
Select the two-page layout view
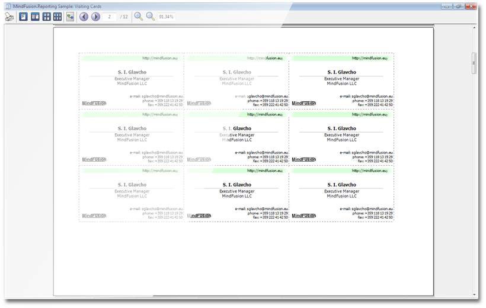click(x=35, y=17)
